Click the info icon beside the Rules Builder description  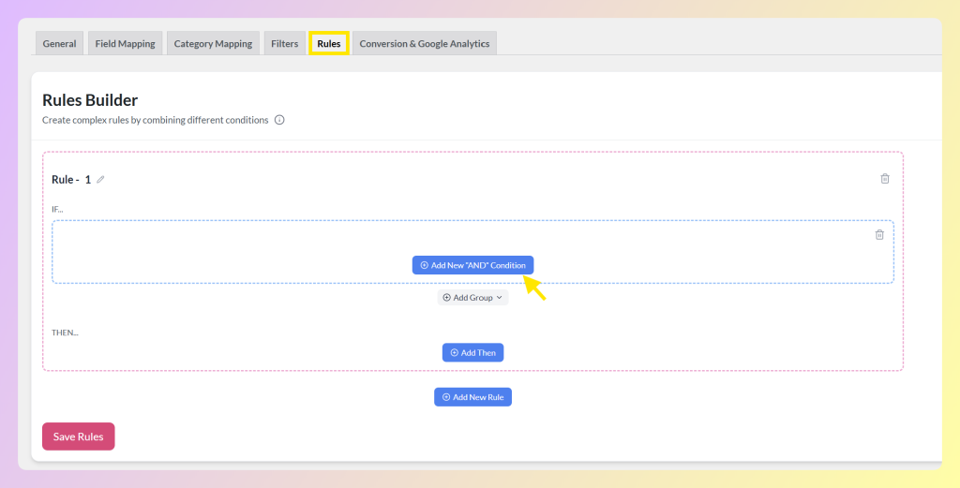point(279,120)
